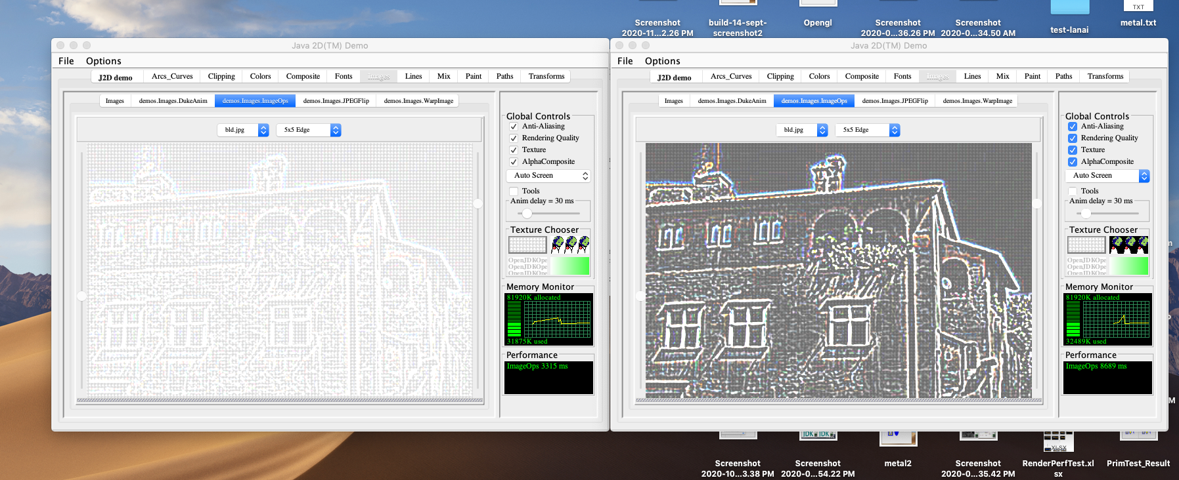Image resolution: width=1179 pixels, height=480 pixels.
Task: Open the Auto Screen dropdown in left window
Action: pyautogui.click(x=548, y=176)
